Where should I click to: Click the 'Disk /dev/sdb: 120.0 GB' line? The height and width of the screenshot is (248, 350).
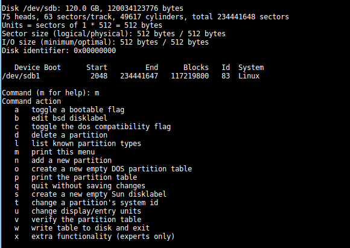(92, 8)
